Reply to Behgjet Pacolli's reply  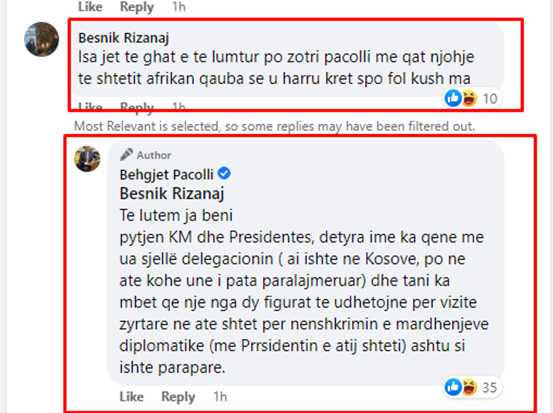(178, 397)
